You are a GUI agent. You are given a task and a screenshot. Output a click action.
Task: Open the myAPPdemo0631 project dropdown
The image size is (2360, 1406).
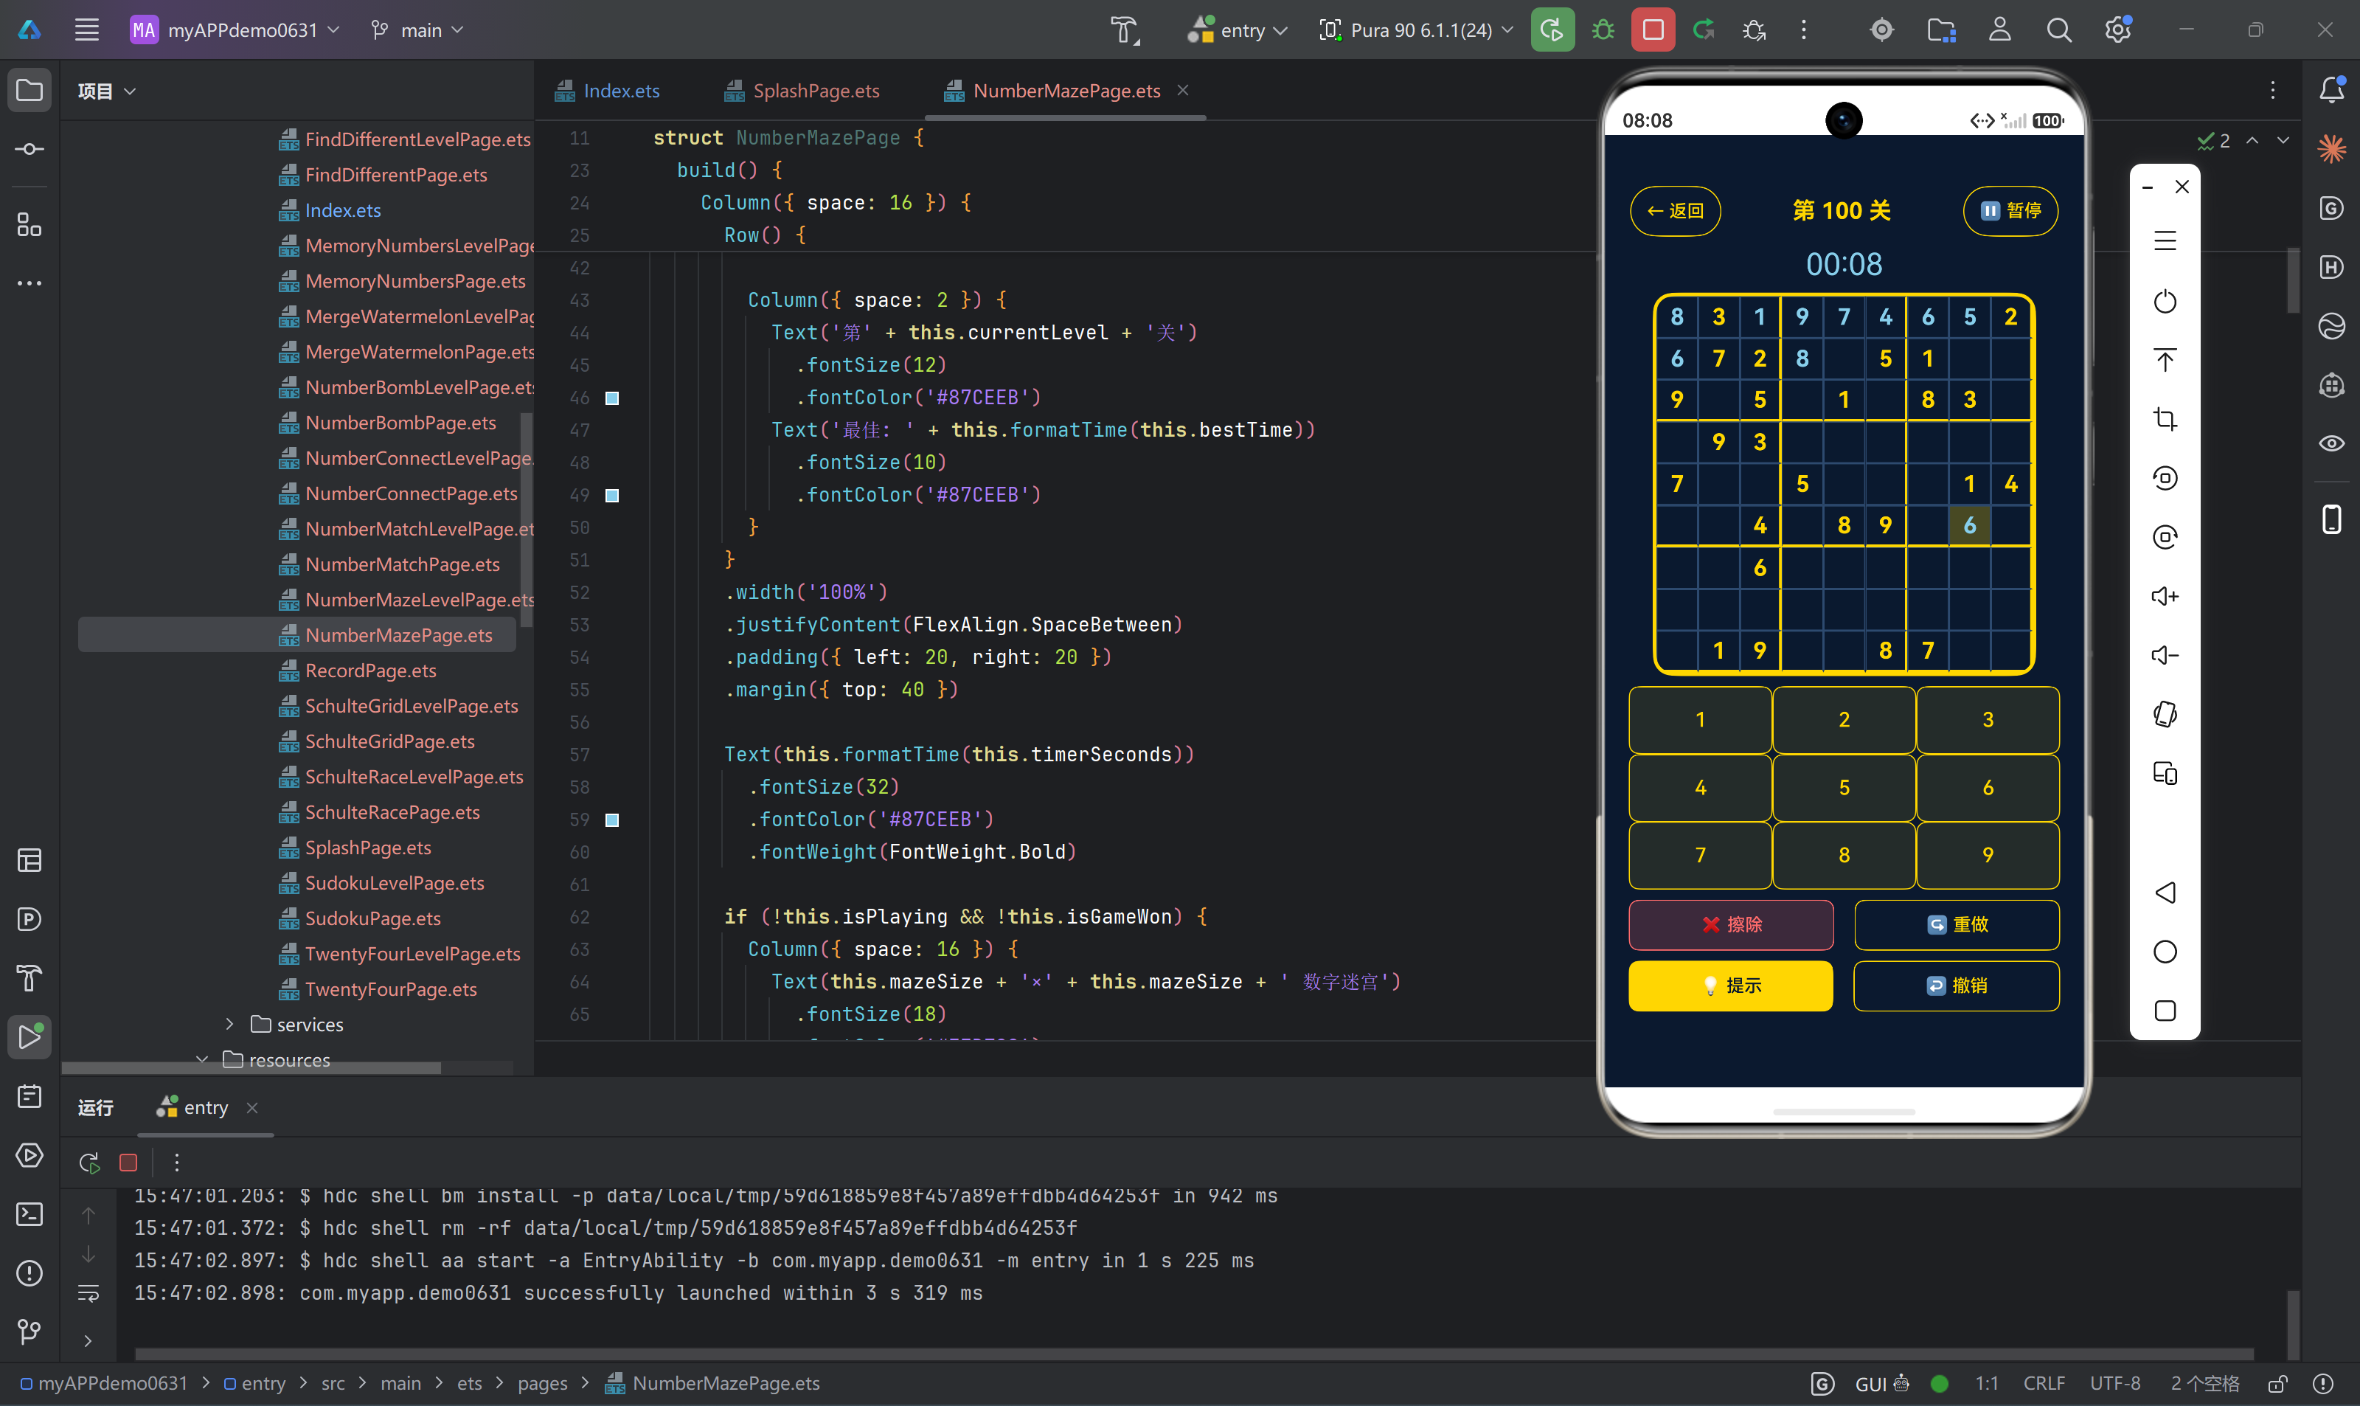pyautogui.click(x=235, y=30)
